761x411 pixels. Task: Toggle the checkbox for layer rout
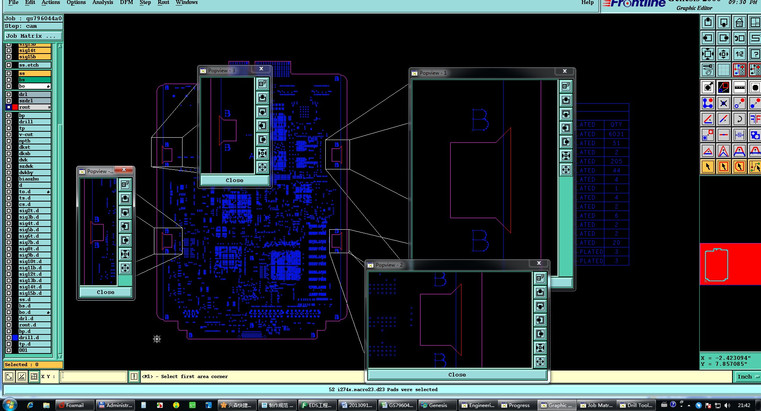point(9,107)
